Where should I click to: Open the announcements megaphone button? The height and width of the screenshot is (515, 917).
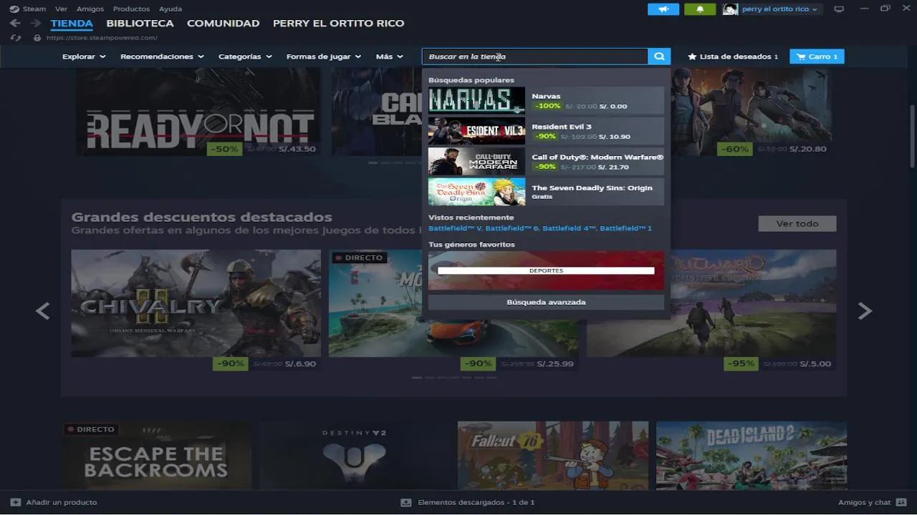[x=663, y=9]
